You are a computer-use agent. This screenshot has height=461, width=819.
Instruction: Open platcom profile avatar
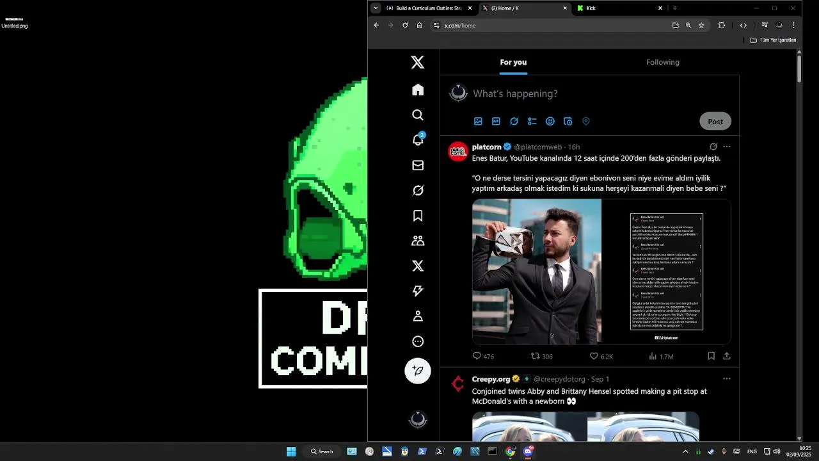[x=458, y=152]
